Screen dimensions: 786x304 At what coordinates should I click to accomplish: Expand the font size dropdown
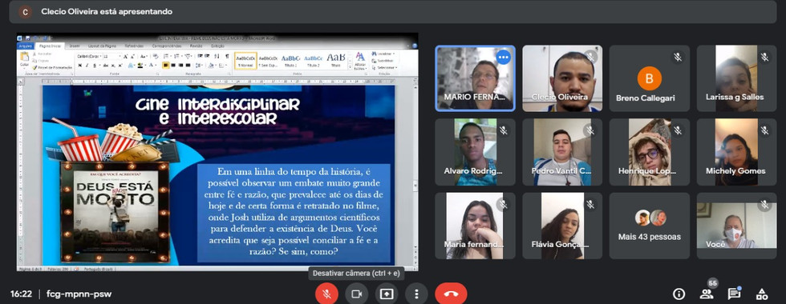point(120,57)
